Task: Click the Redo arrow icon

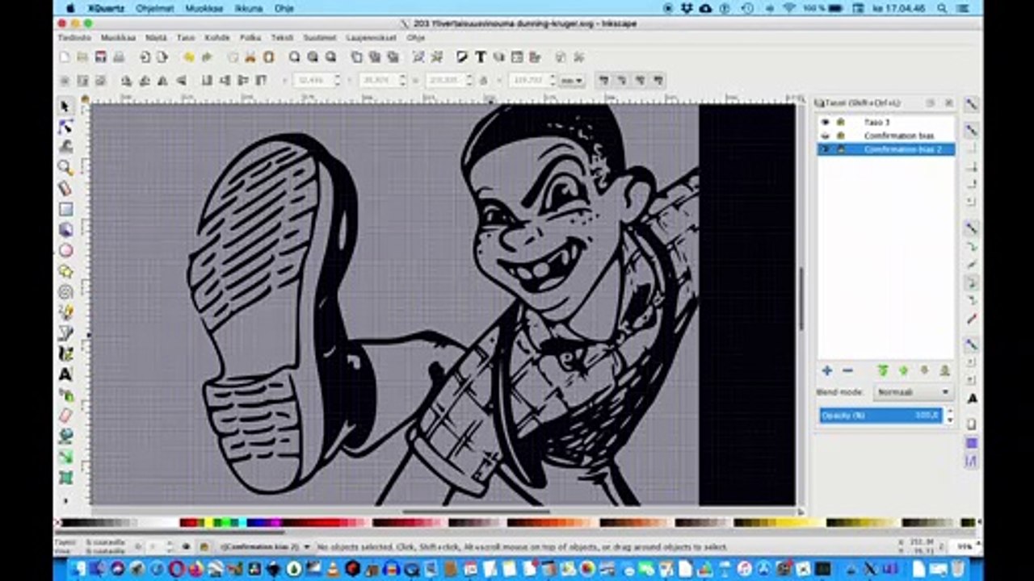Action: tap(206, 57)
